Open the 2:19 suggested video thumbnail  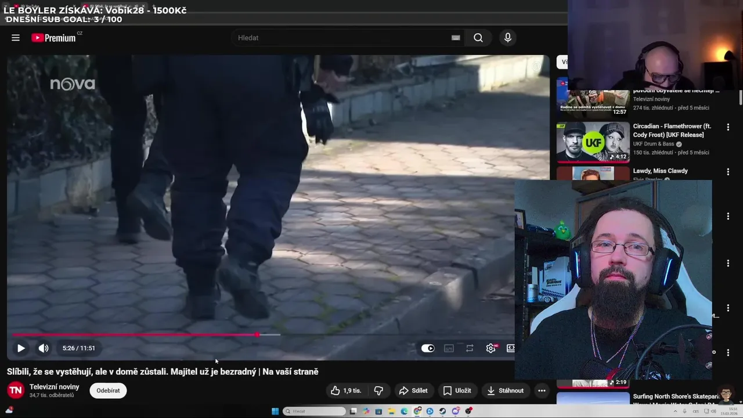(593, 383)
